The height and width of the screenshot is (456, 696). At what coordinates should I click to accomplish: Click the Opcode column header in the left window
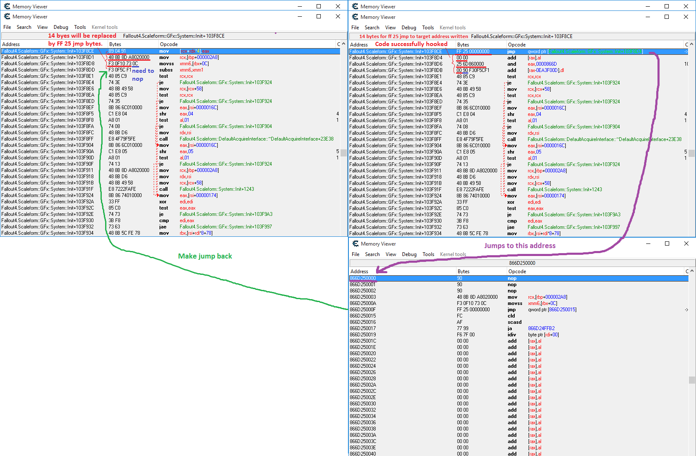[169, 44]
